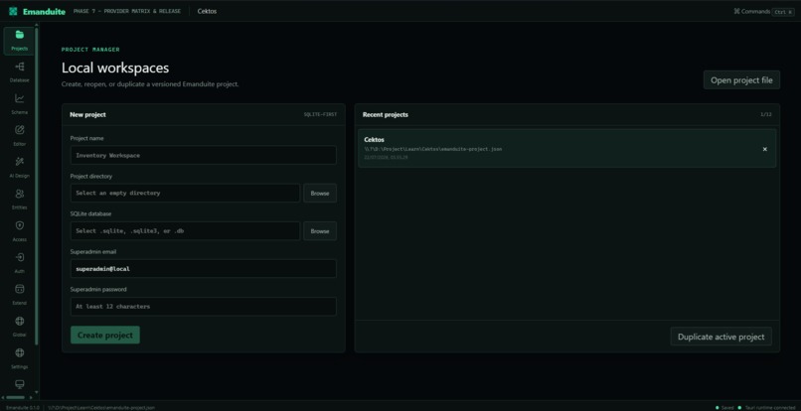The height and width of the screenshot is (411, 801).
Task: Click the Create project button
Action: 105,335
